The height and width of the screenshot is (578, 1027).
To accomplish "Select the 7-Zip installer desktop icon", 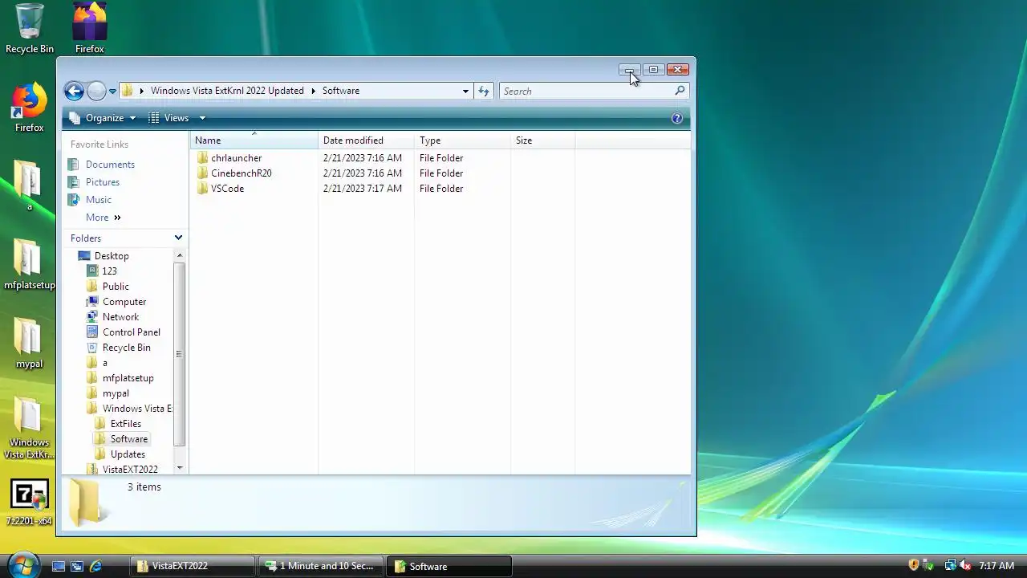I will tap(30, 503).
